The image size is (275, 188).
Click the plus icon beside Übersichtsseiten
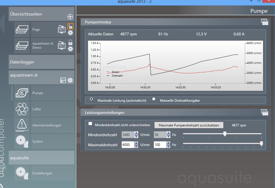70,17
